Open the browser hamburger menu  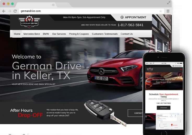point(168,11)
